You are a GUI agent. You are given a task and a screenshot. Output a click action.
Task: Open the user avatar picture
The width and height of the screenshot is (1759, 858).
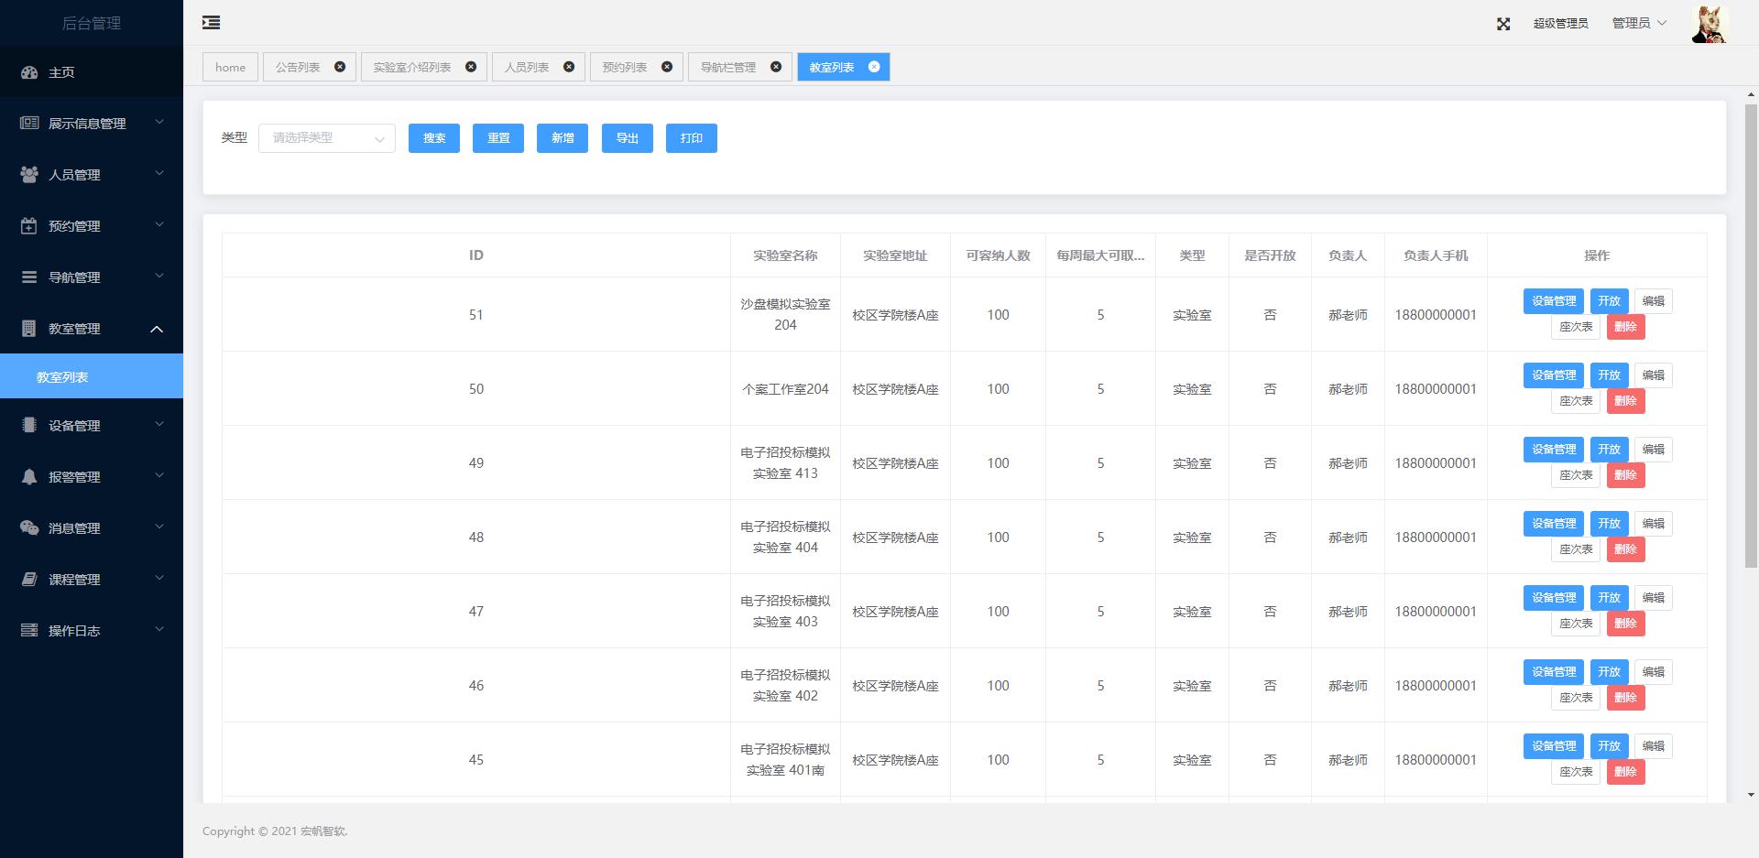point(1709,24)
